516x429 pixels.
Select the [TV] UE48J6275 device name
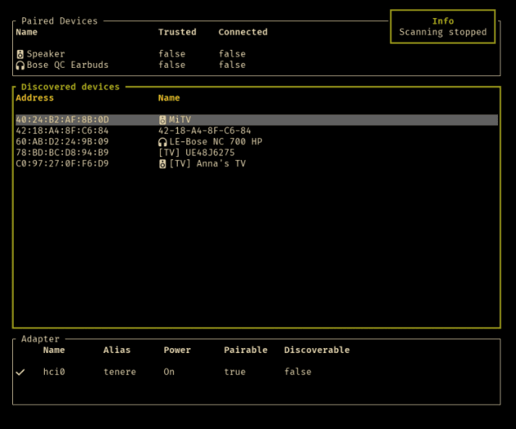(197, 153)
